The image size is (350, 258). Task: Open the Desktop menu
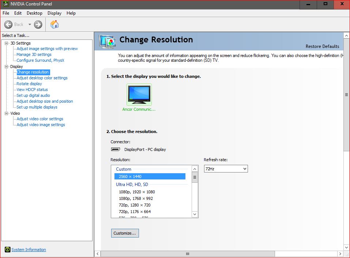34,13
